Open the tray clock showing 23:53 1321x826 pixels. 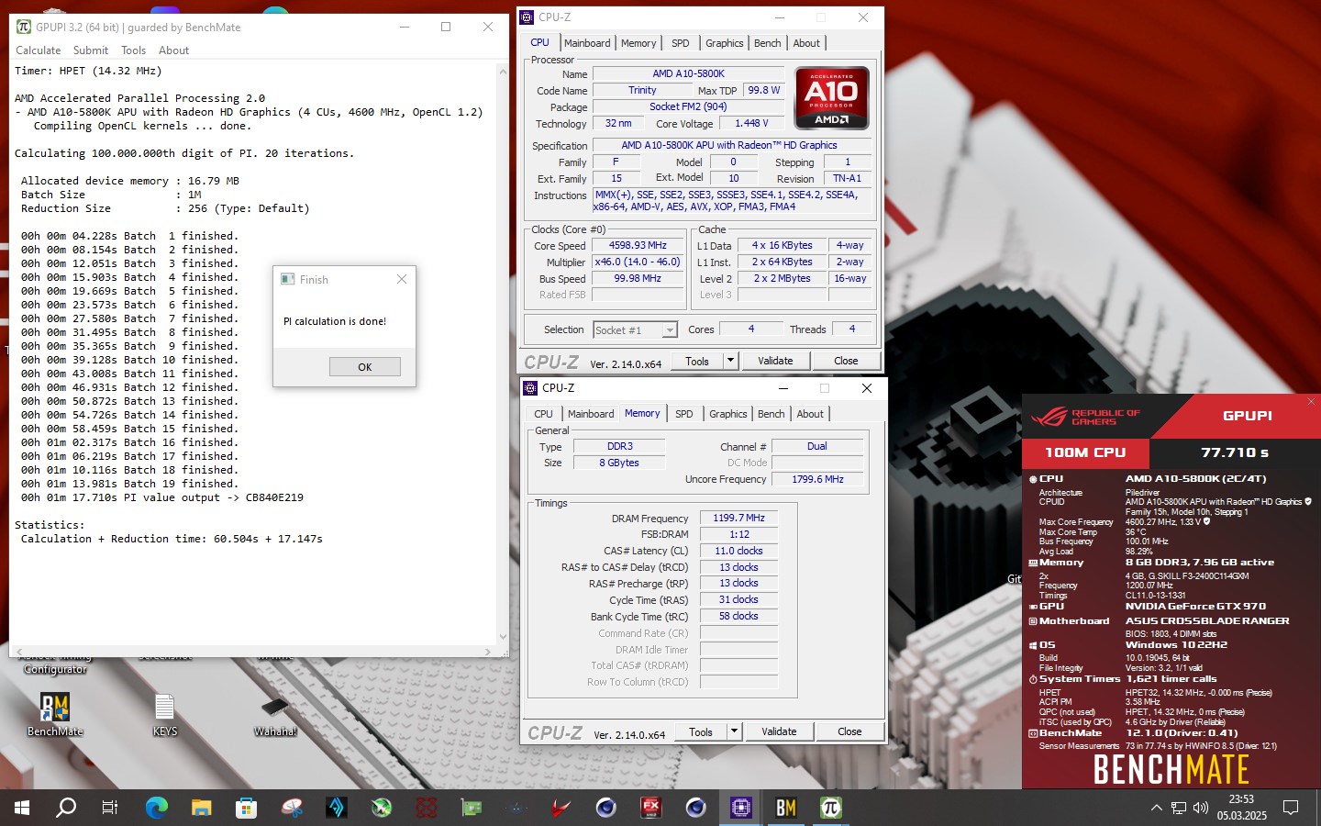(x=1241, y=808)
